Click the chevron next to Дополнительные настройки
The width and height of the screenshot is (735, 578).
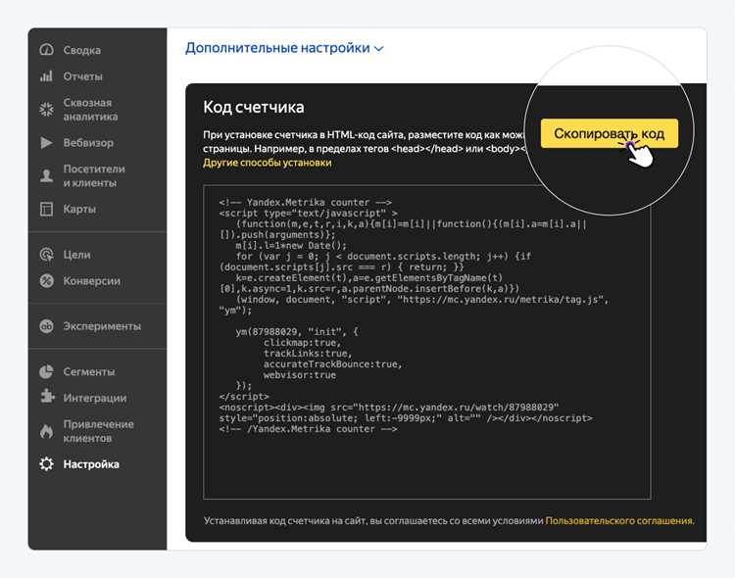click(379, 49)
